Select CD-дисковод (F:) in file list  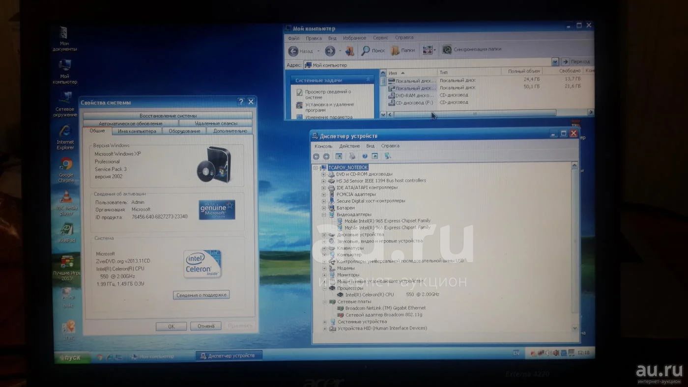point(411,103)
